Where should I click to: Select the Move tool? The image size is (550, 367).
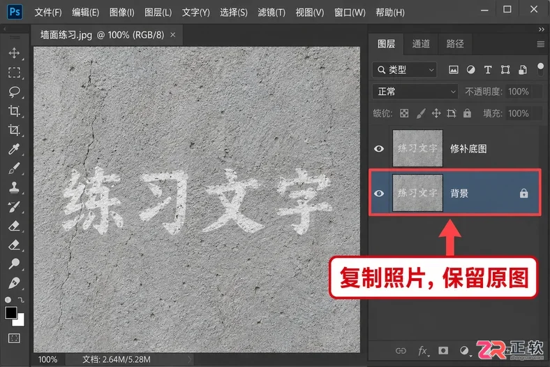click(14, 53)
